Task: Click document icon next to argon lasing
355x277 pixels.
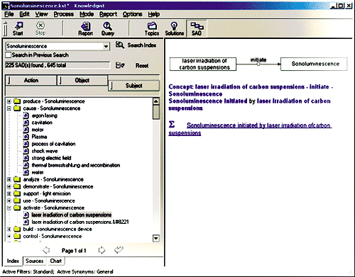Action: pyautogui.click(x=26, y=115)
